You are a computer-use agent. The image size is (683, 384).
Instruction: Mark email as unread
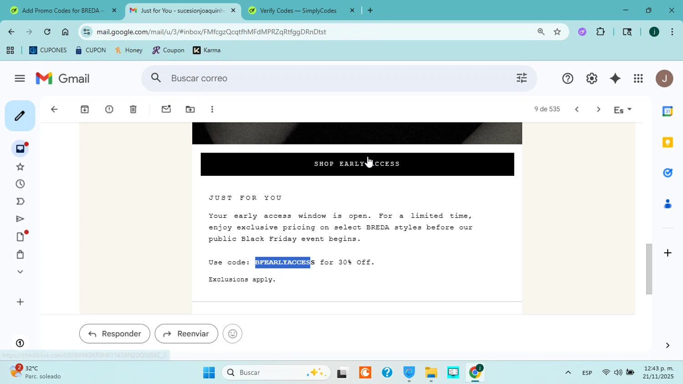(166, 109)
